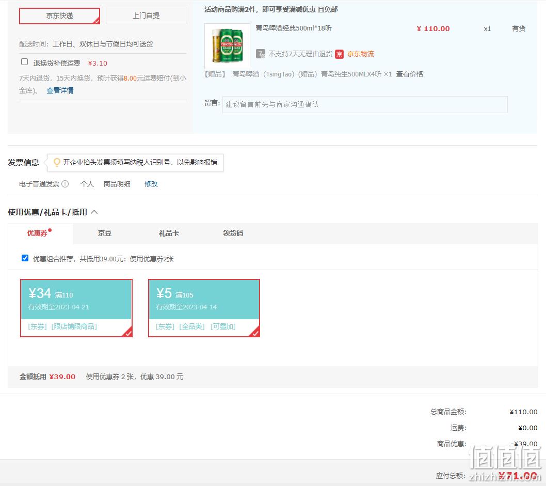Image resolution: width=546 pixels, height=486 pixels.
Task: Click the lightbulb tip icon in invoice section
Action: tap(57, 162)
